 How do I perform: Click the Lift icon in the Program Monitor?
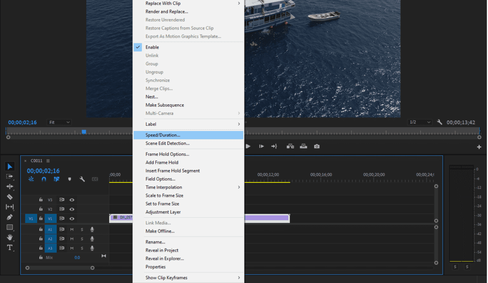coord(290,146)
